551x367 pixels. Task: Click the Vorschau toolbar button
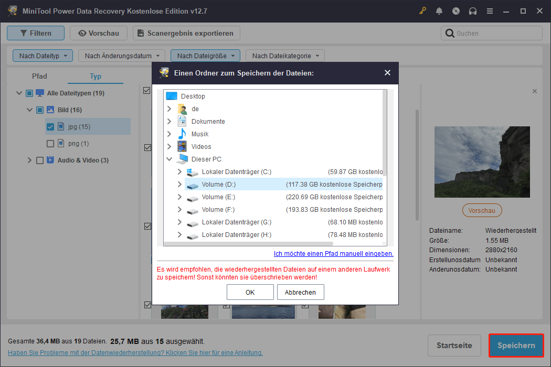coord(99,33)
